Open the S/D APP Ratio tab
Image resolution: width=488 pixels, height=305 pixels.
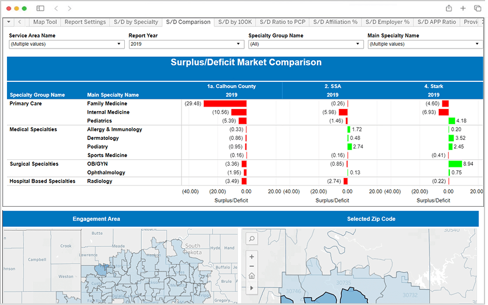pos(436,22)
